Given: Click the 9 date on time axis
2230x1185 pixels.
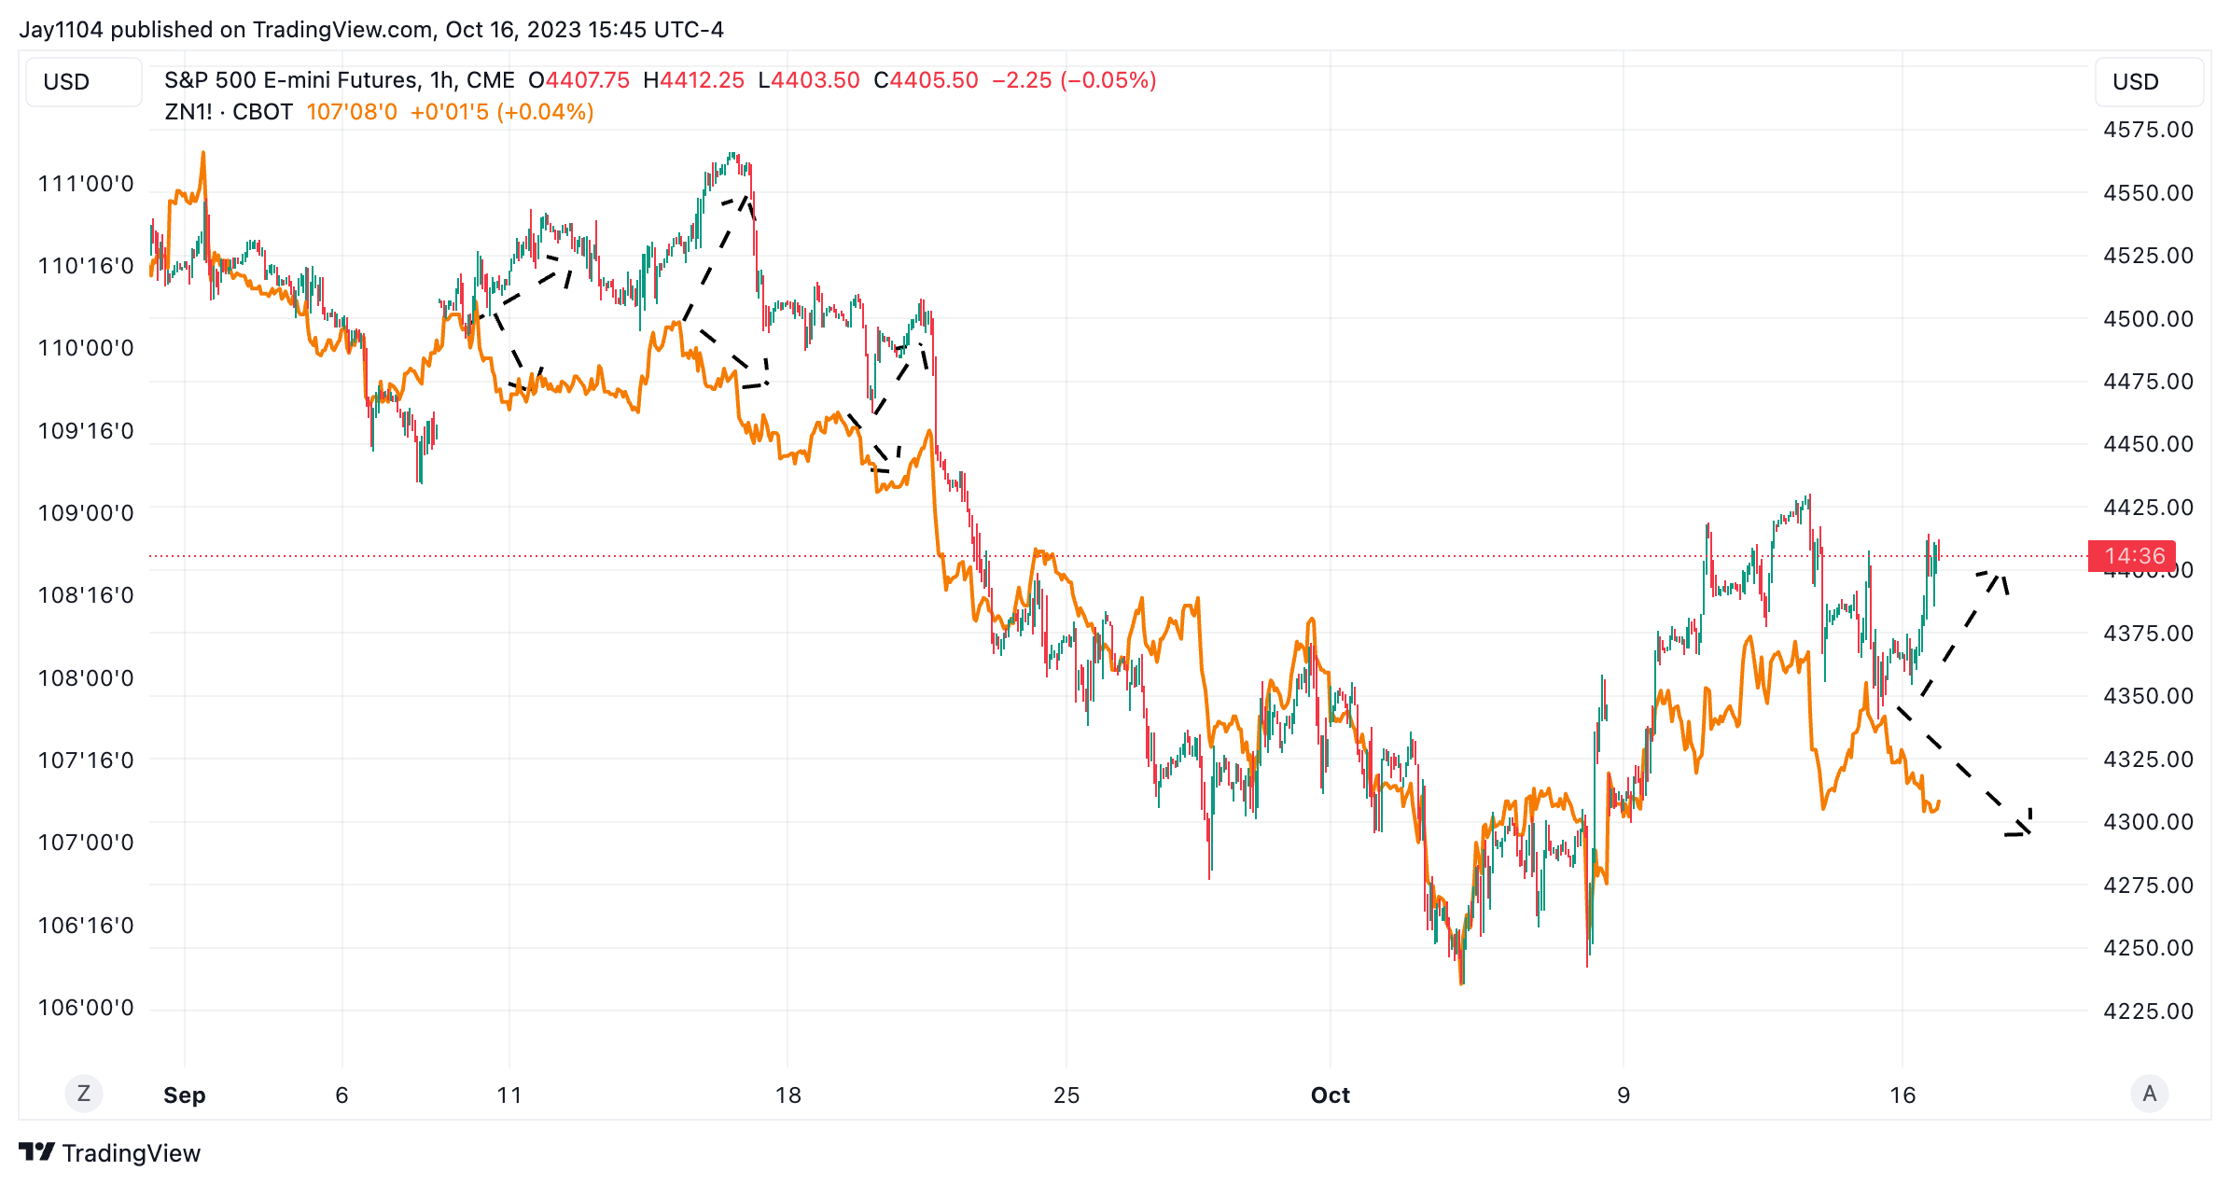Looking at the screenshot, I should point(1624,1095).
